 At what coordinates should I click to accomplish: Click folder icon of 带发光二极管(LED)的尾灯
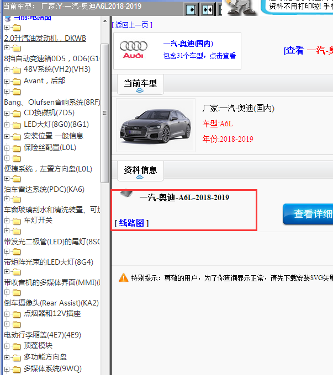17,231
